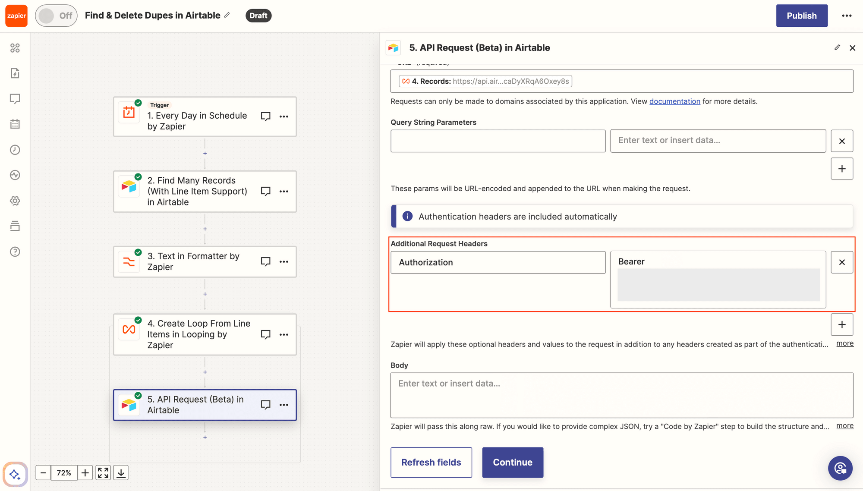The height and width of the screenshot is (491, 863).
Task: Click inside the Body text field
Action: (x=621, y=395)
